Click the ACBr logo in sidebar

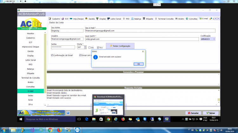coord(32,24)
